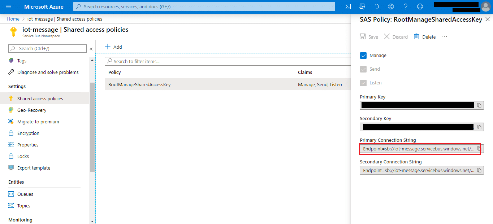Click the notifications bell icon
The width and height of the screenshot is (493, 224).
click(377, 6)
